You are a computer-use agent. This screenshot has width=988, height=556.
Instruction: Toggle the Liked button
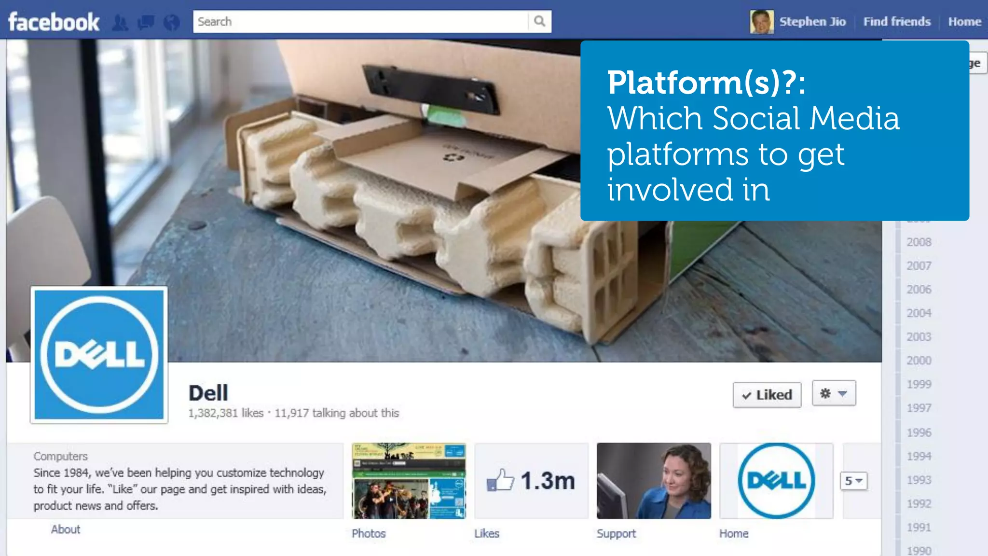pyautogui.click(x=767, y=395)
